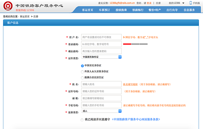The height and width of the screenshot is (129, 203).
Task: Focus the 登录密码 input field
Action: click(101, 44)
